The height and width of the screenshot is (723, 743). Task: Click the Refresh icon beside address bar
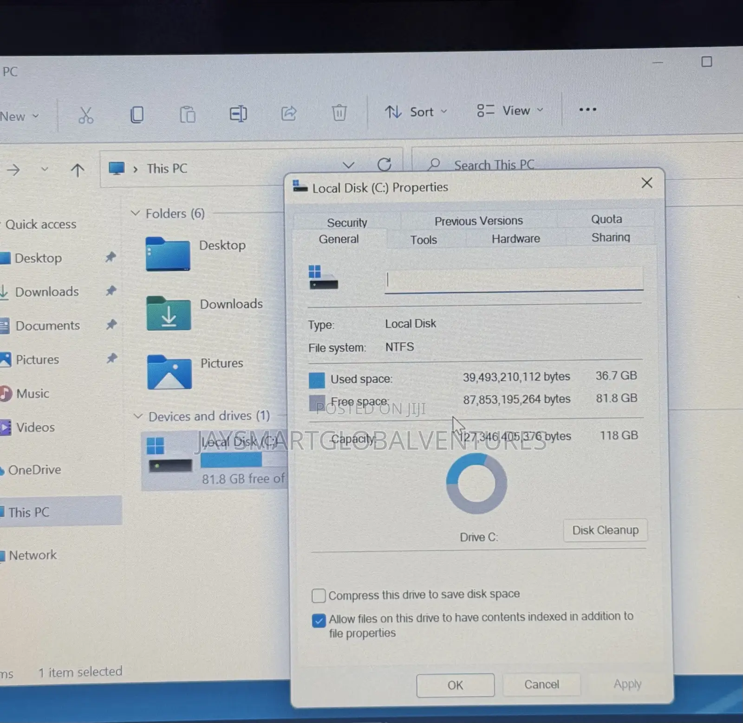pyautogui.click(x=384, y=164)
